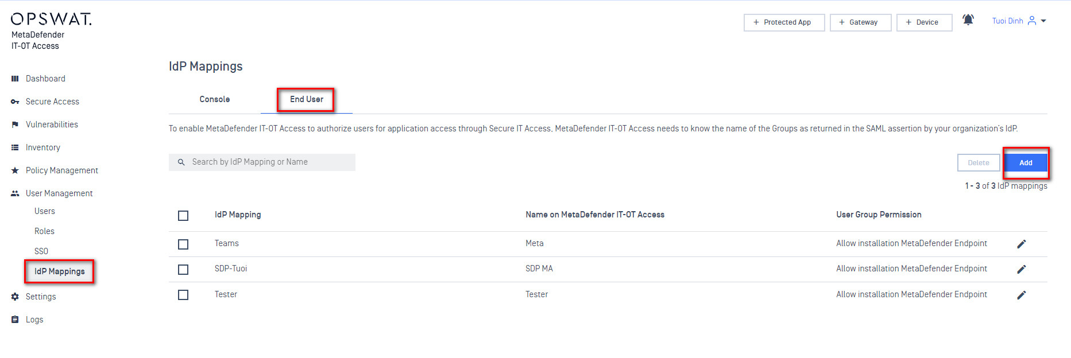This screenshot has width=1071, height=358.
Task: Click the Protected App button
Action: 784,22
